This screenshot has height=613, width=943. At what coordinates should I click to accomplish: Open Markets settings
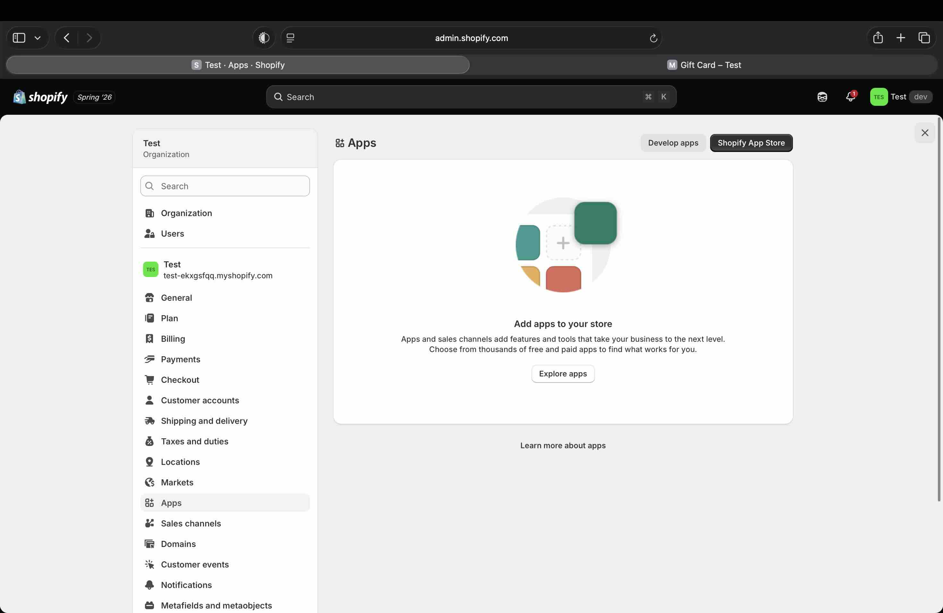[x=225, y=482]
